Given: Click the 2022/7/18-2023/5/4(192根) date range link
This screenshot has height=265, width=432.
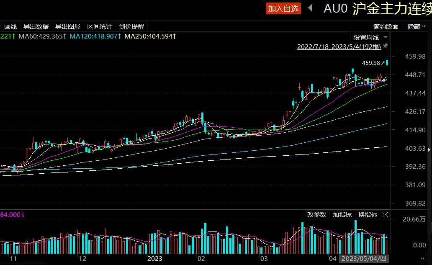Looking at the screenshot, I should click(339, 46).
